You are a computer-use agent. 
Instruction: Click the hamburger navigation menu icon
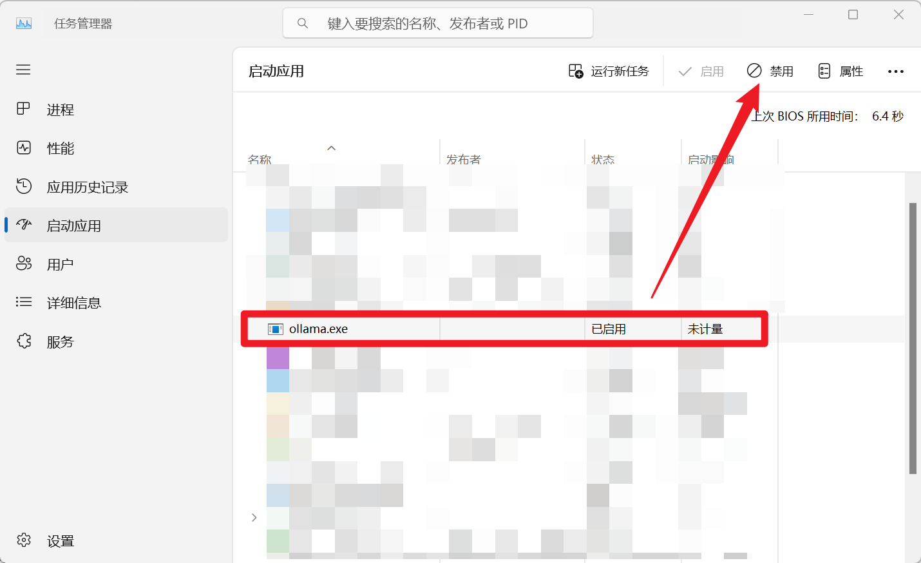[23, 70]
